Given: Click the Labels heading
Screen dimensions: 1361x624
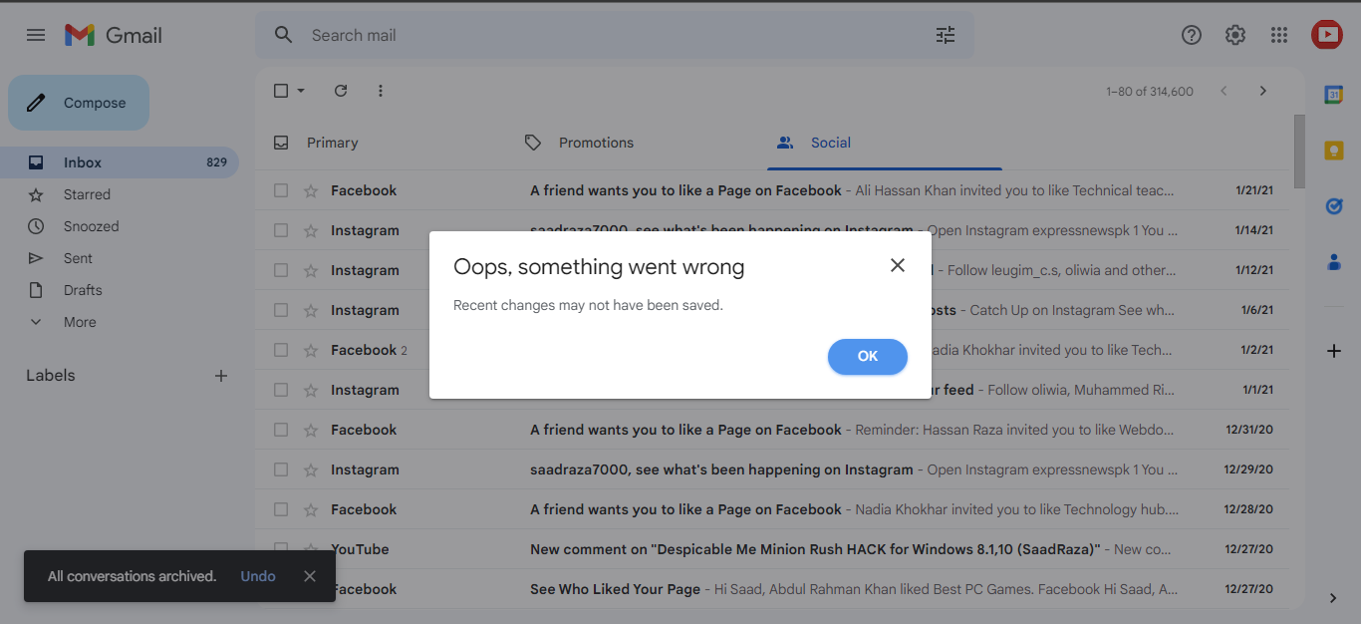Looking at the screenshot, I should coord(51,376).
